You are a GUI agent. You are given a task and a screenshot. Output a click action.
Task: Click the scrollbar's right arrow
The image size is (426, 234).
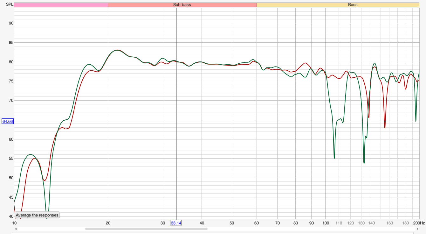(x=418, y=229)
